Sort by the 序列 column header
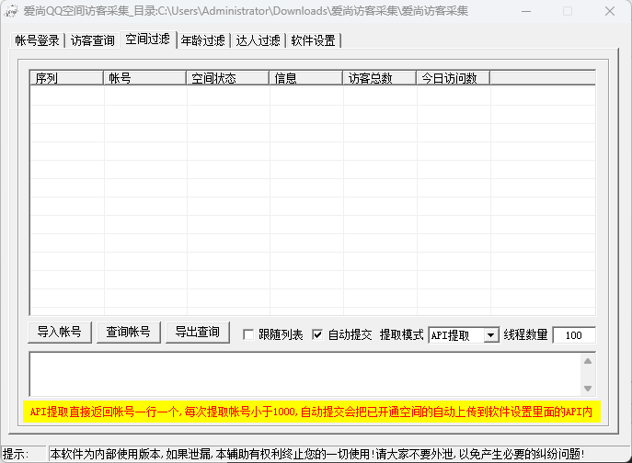Image resolution: width=632 pixels, height=463 pixels. 66,78
